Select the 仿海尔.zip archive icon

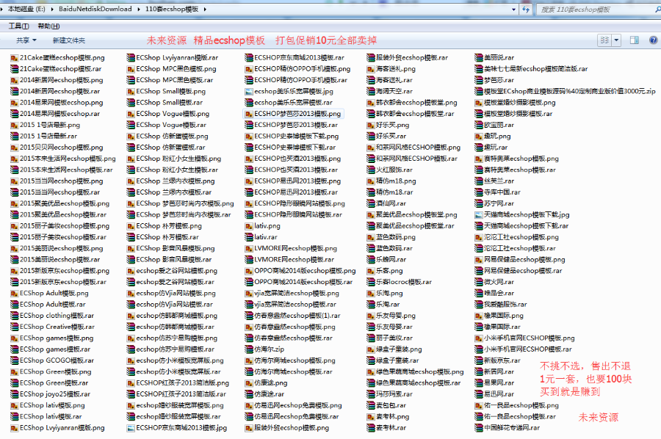(249, 349)
